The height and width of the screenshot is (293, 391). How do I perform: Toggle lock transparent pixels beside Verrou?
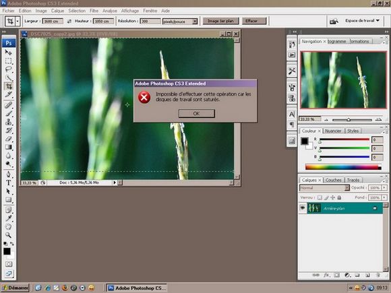(x=320, y=197)
